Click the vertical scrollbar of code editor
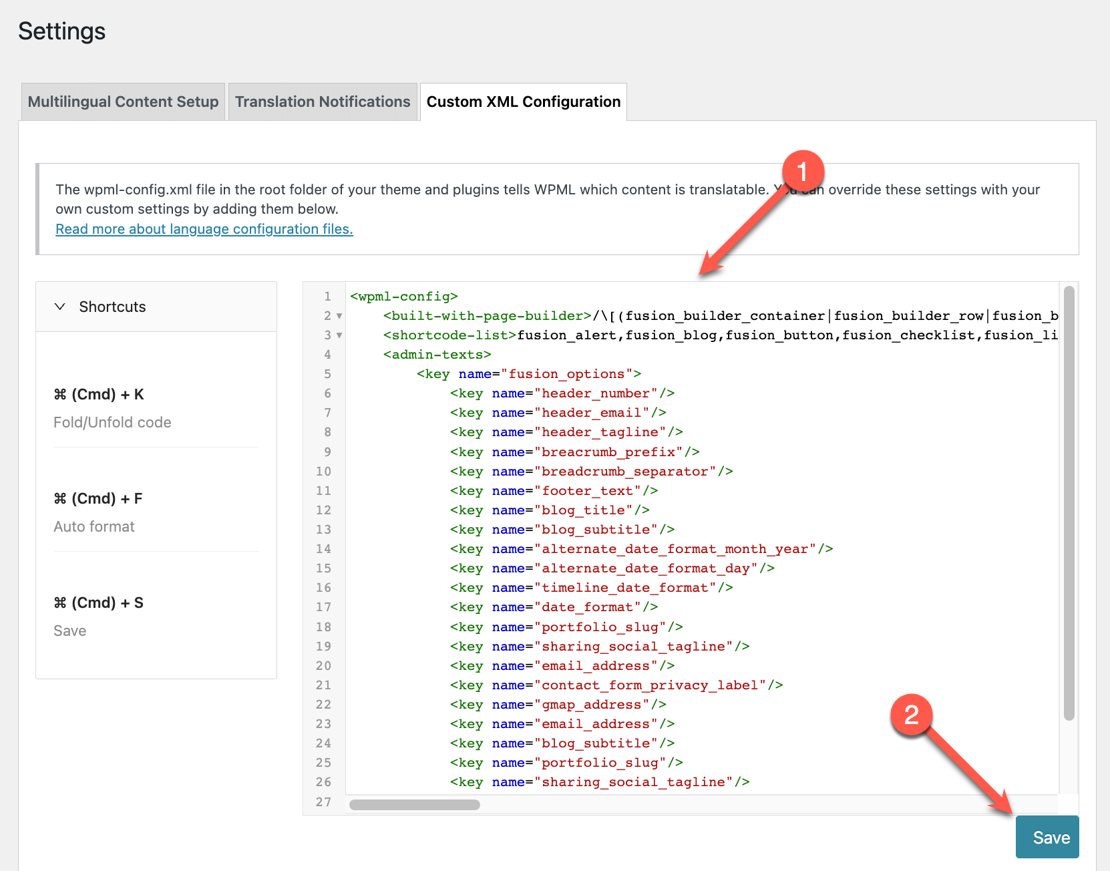The image size is (1110, 871). (x=1069, y=503)
